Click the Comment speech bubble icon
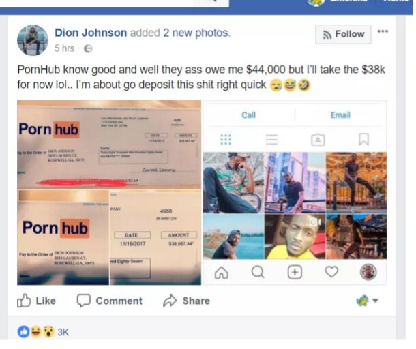Screen dimensions: 416x349 84,301
